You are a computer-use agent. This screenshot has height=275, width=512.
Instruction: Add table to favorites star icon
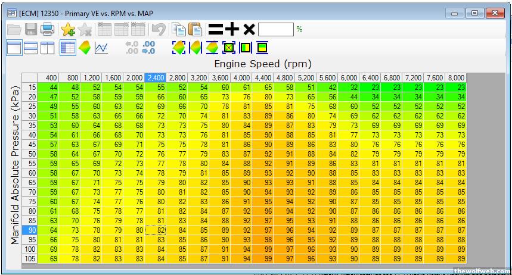click(x=68, y=29)
